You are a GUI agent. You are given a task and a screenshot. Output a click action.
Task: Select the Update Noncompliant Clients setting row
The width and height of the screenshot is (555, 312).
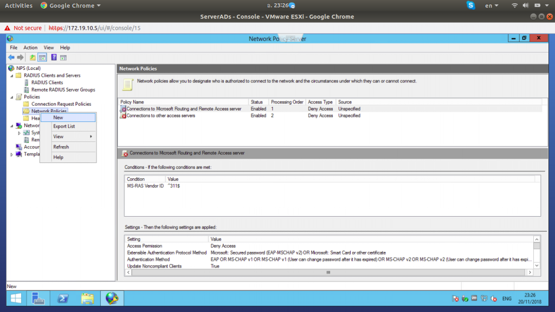point(329,266)
